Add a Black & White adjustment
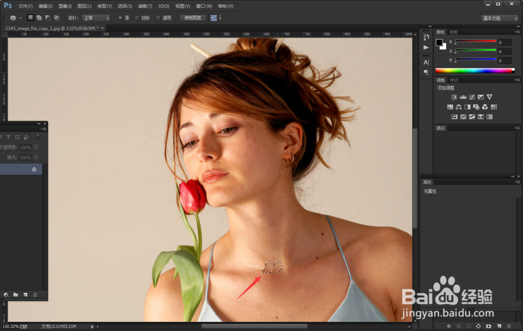This screenshot has width=523, height=331. coord(467,107)
